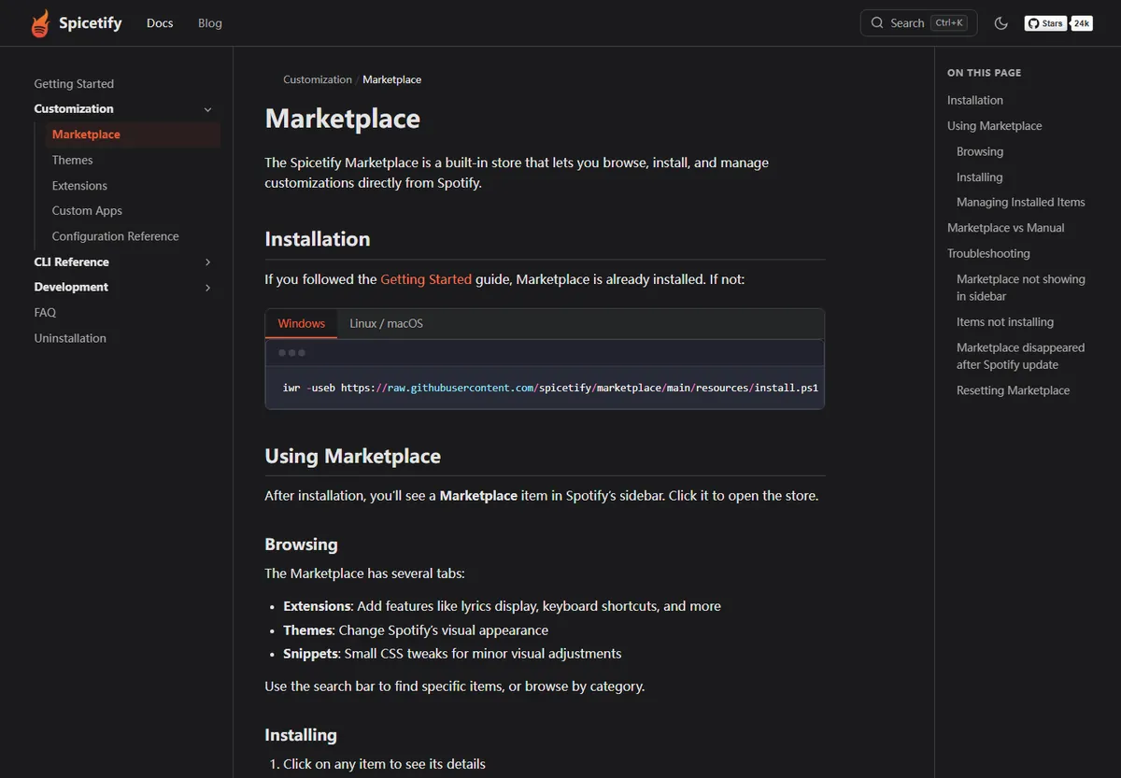Switch to the Linux / macOS tab
The width and height of the screenshot is (1121, 778).
[386, 323]
